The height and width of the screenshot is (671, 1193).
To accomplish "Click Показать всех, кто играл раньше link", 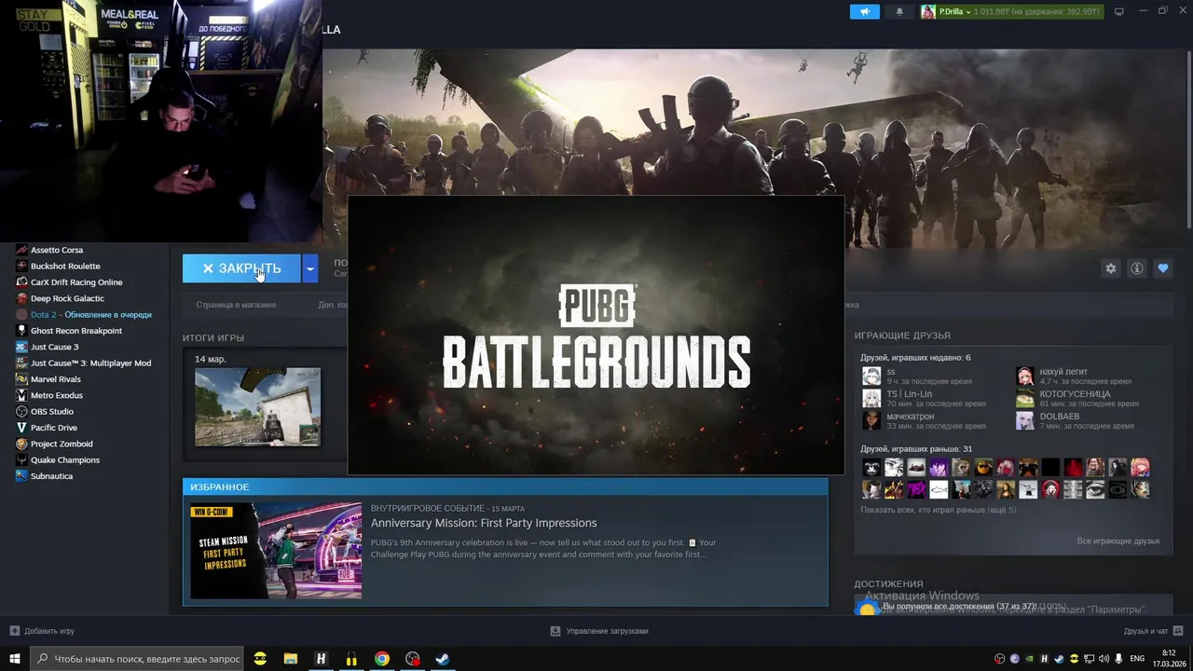I will (x=939, y=510).
